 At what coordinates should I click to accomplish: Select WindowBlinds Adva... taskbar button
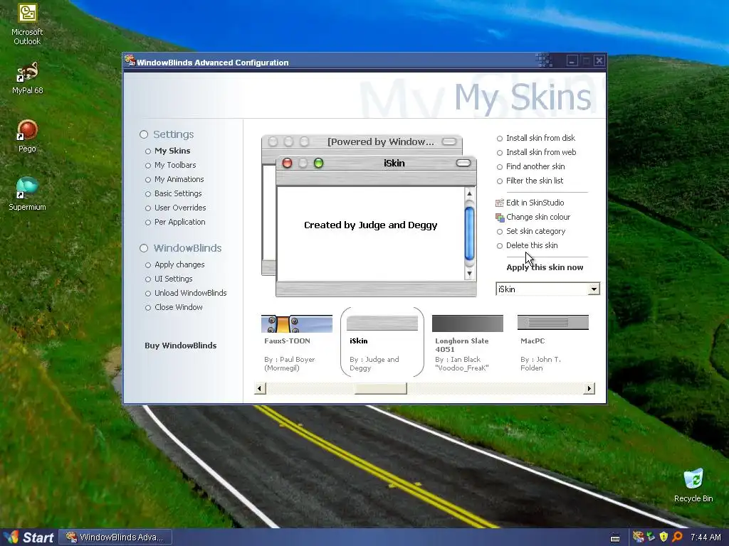click(116, 537)
